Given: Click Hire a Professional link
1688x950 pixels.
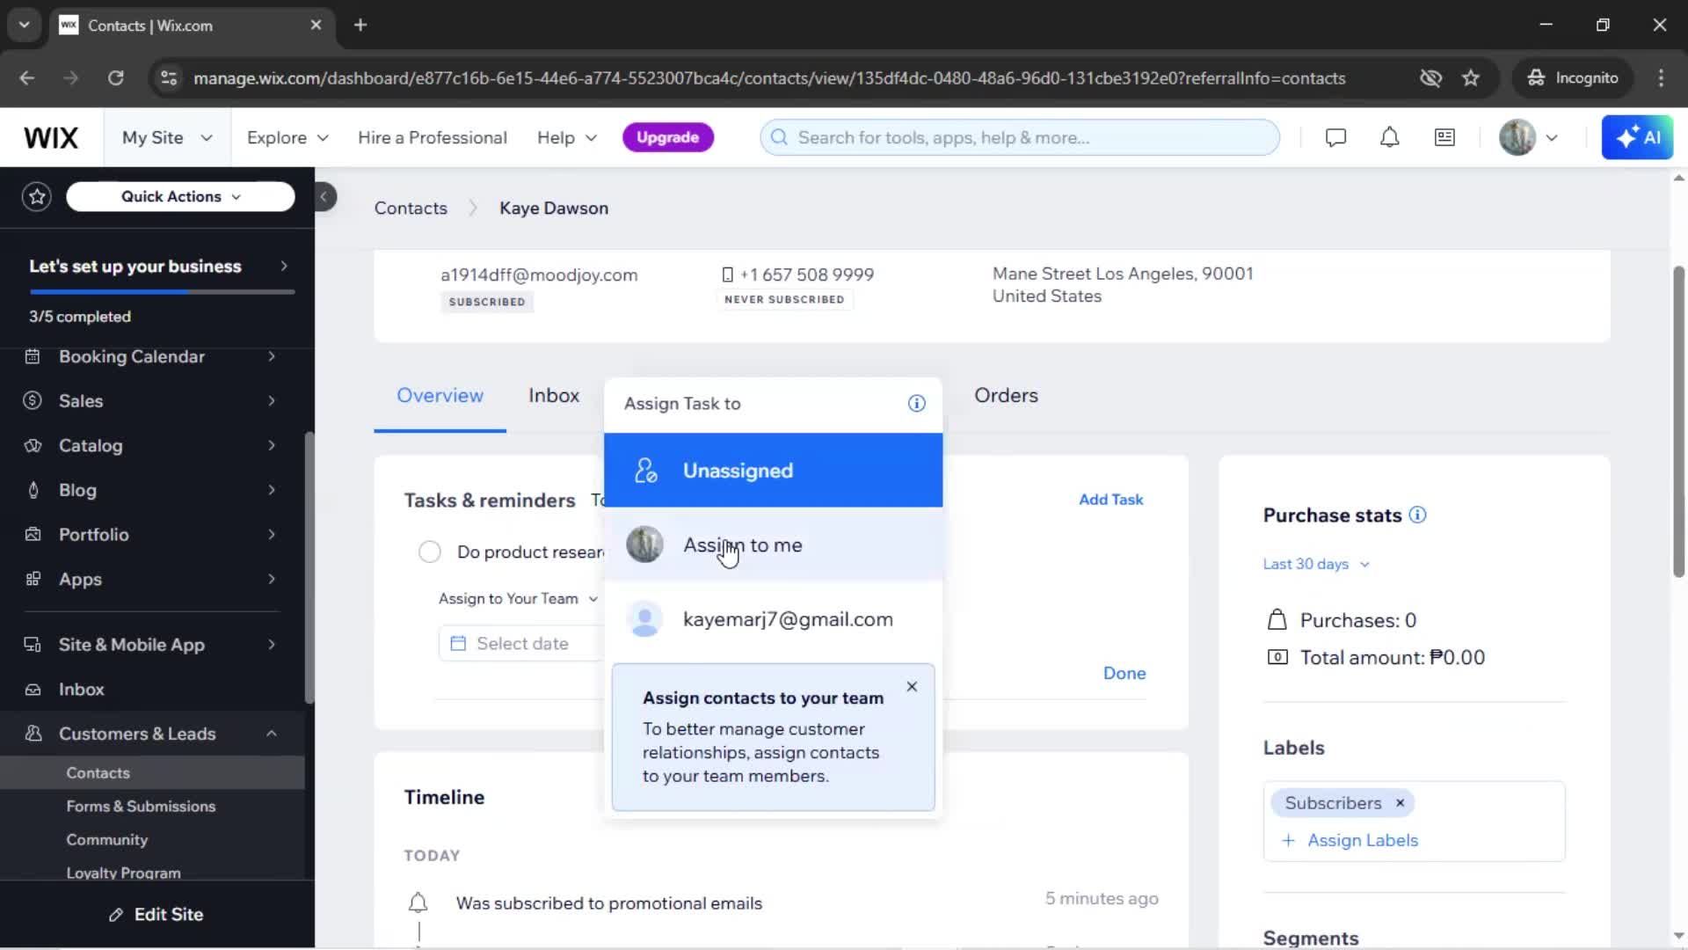Looking at the screenshot, I should (432, 138).
